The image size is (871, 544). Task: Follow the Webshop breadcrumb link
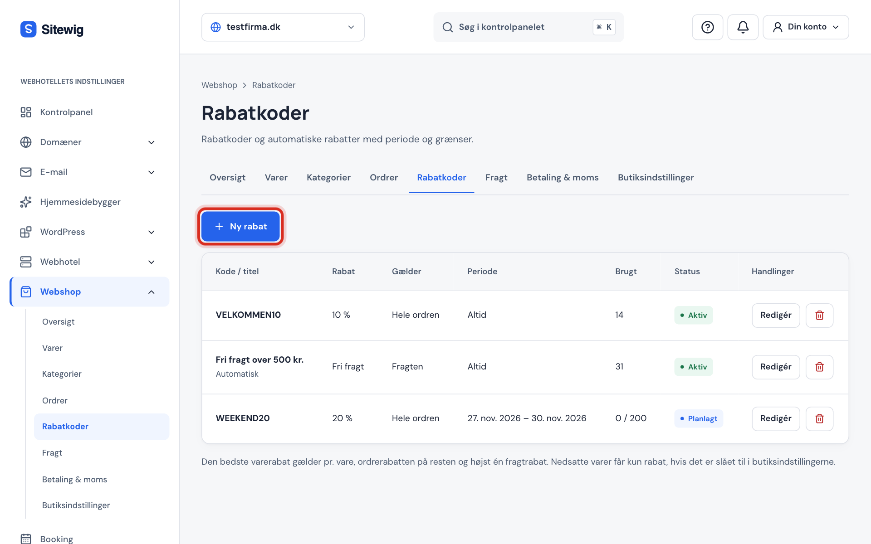tap(219, 85)
